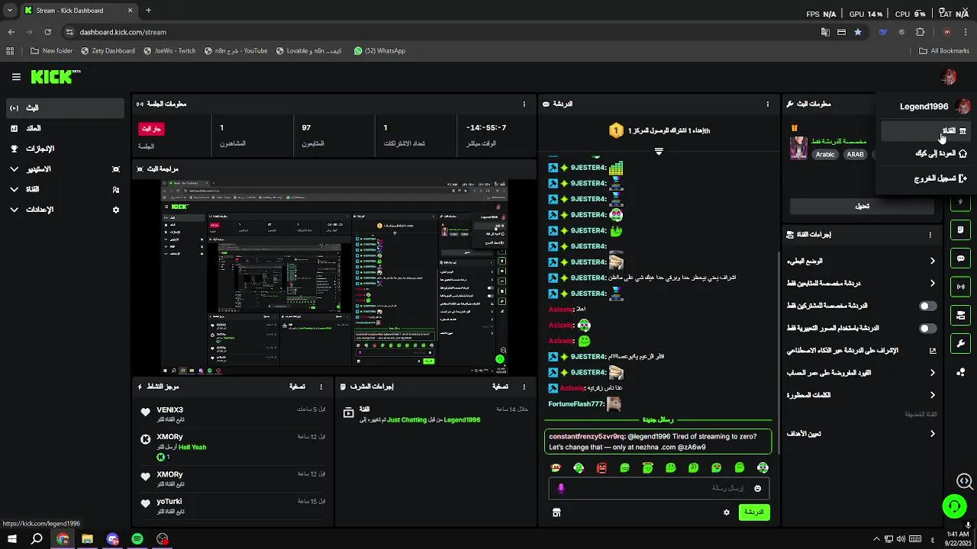Click Legend1996 link in moderator actions
This screenshot has width=977, height=549.
pos(462,420)
